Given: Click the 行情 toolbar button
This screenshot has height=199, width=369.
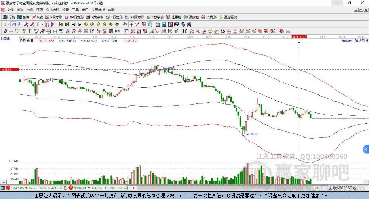Looking at the screenshot, I should pyautogui.click(x=9, y=17).
